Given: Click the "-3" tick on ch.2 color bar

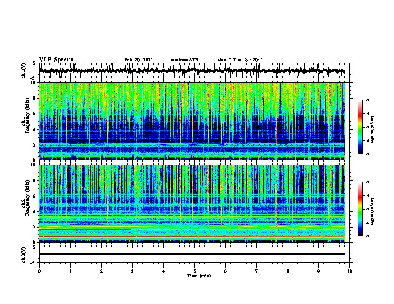Looking at the screenshot, I should click(367, 182).
